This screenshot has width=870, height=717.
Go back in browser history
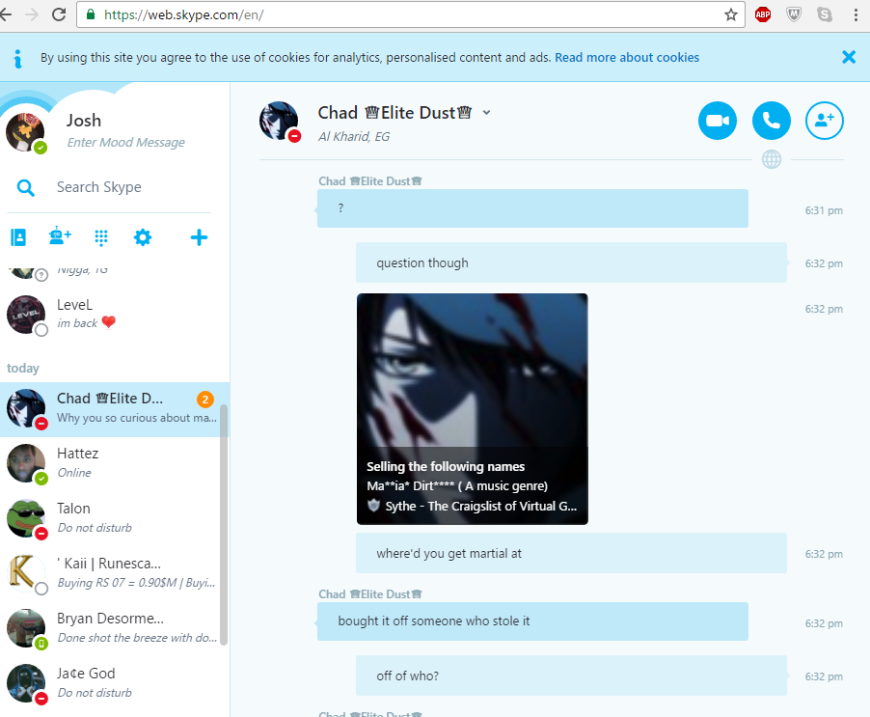click(6, 14)
